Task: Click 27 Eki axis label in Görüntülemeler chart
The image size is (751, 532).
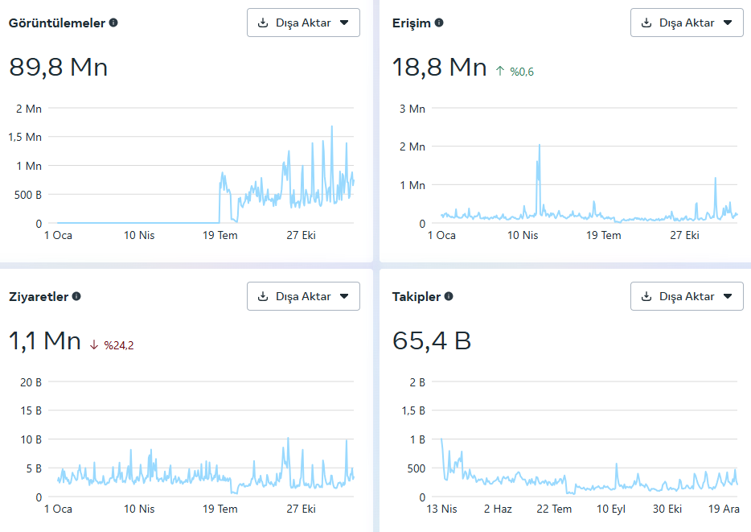Action: point(301,235)
